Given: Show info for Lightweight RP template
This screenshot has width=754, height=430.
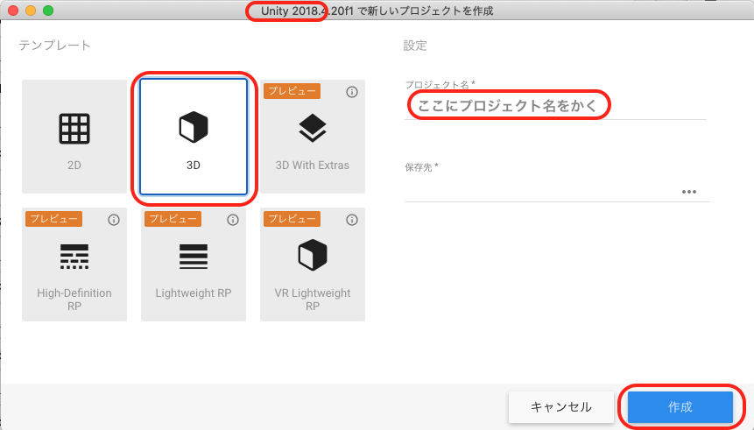Looking at the screenshot, I should pos(232,220).
